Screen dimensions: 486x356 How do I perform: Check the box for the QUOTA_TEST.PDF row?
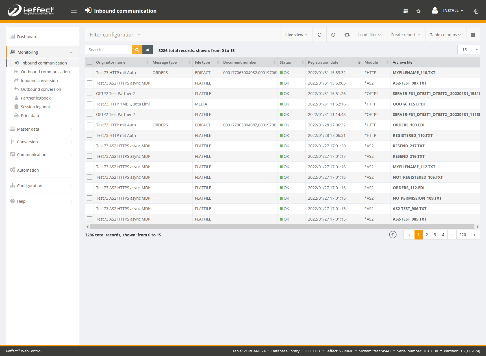tap(90, 104)
